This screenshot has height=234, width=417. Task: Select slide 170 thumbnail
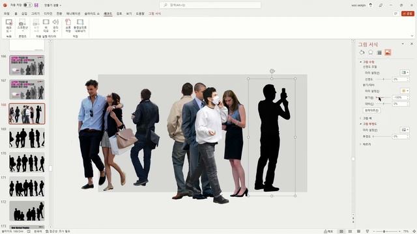(27, 162)
